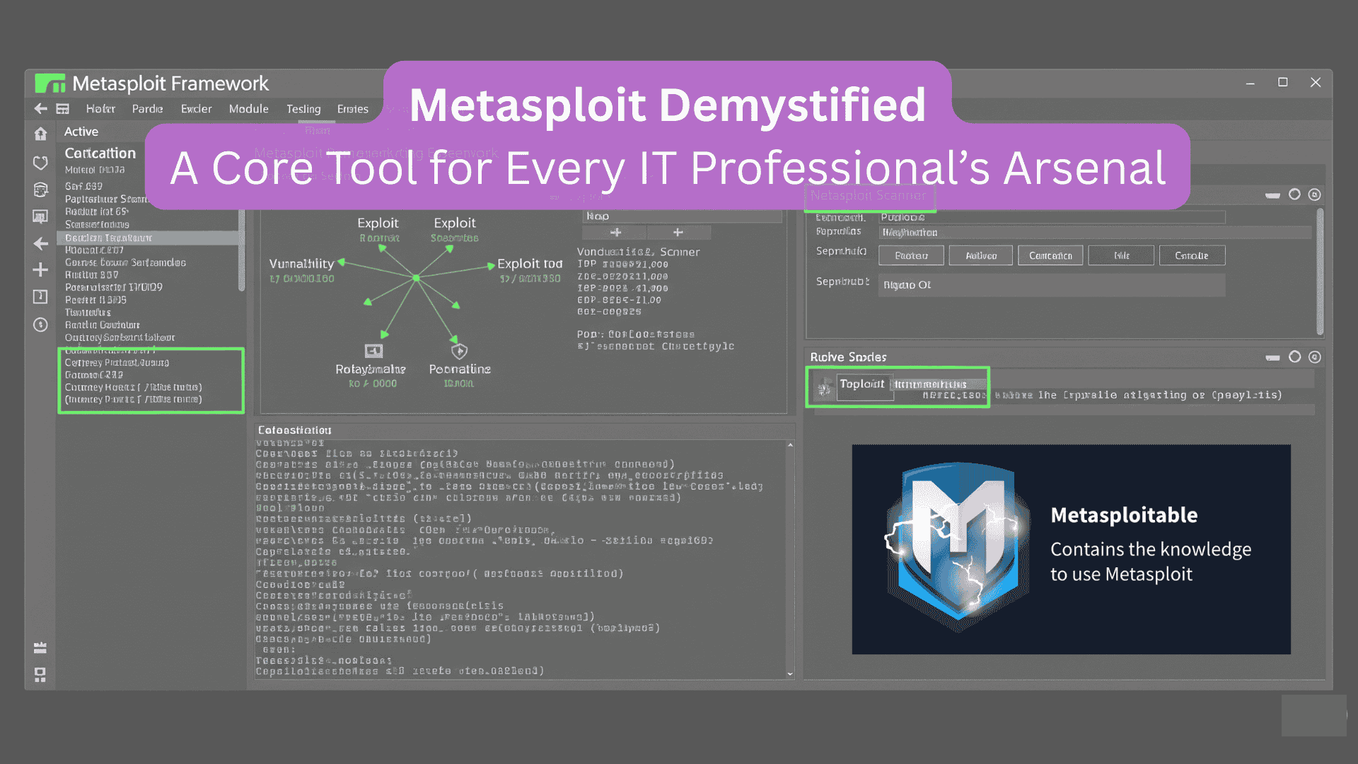Open the Excler menu
The width and height of the screenshot is (1358, 764).
click(196, 109)
